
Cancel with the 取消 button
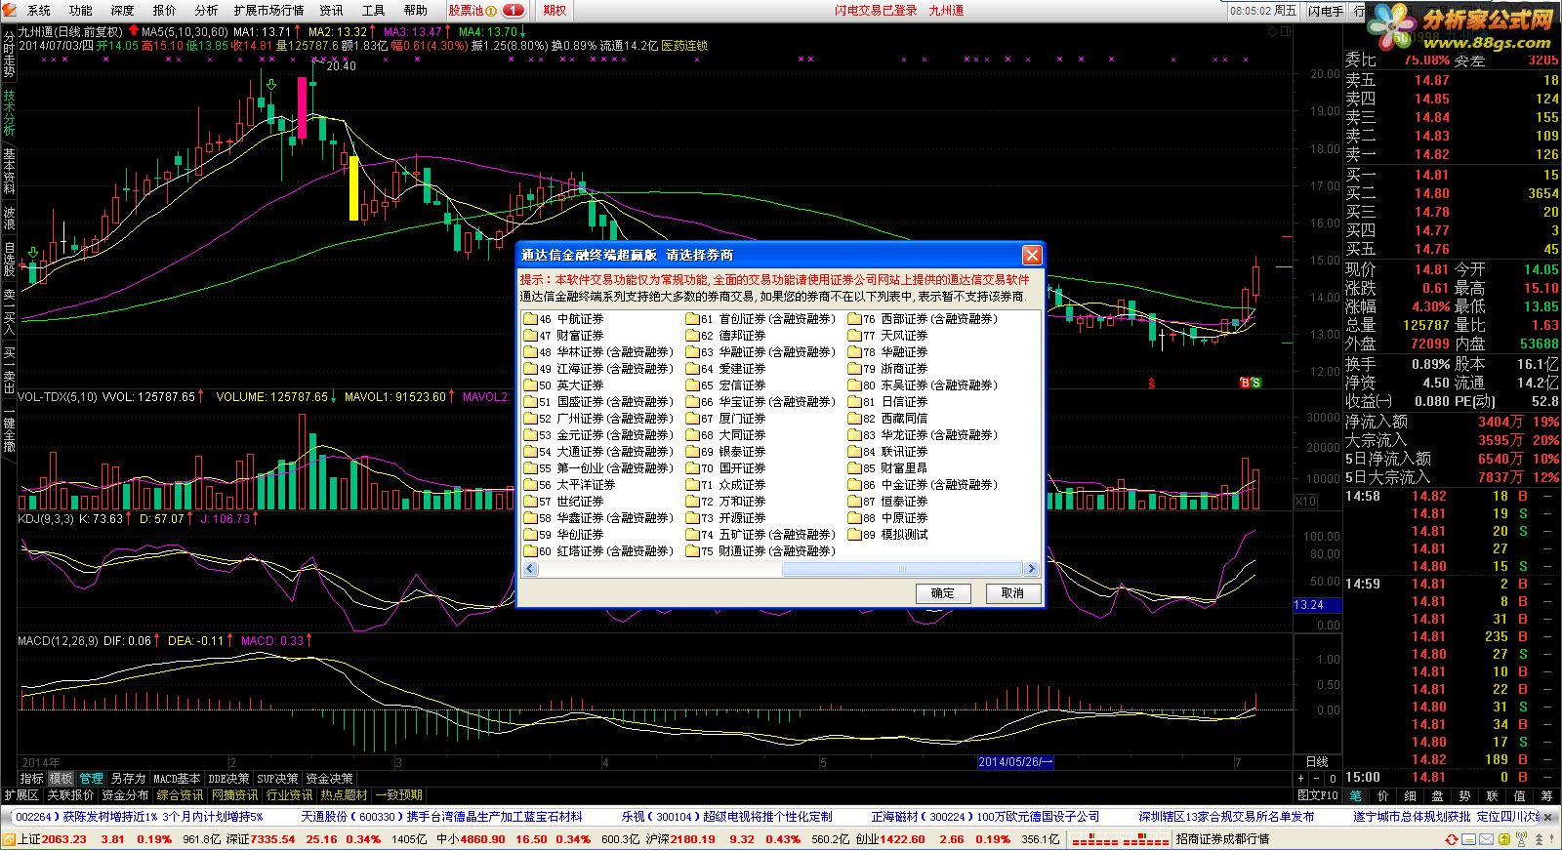point(1013,593)
